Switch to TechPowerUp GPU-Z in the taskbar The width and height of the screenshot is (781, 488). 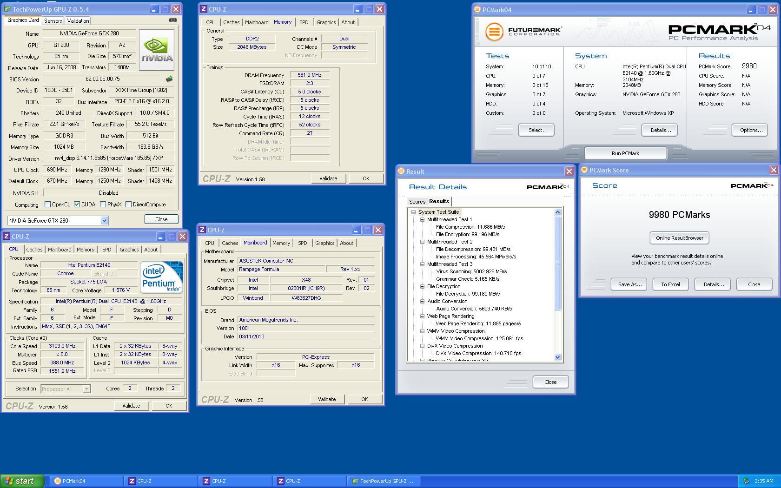click(384, 481)
